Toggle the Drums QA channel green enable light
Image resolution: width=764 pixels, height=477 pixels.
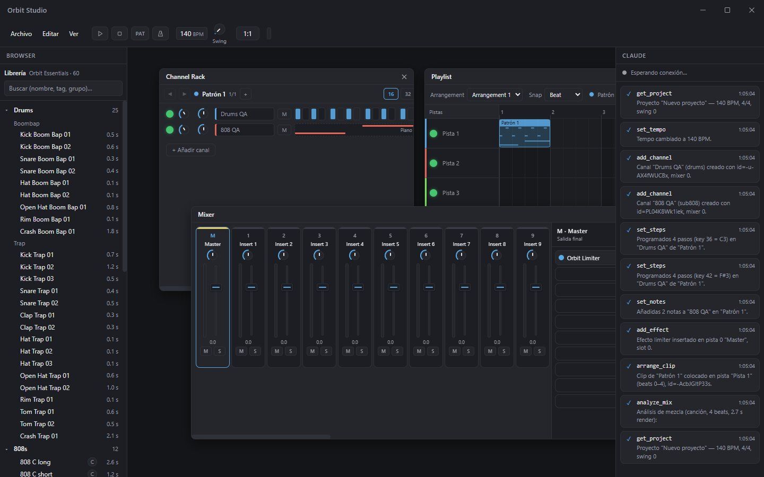pyautogui.click(x=170, y=114)
